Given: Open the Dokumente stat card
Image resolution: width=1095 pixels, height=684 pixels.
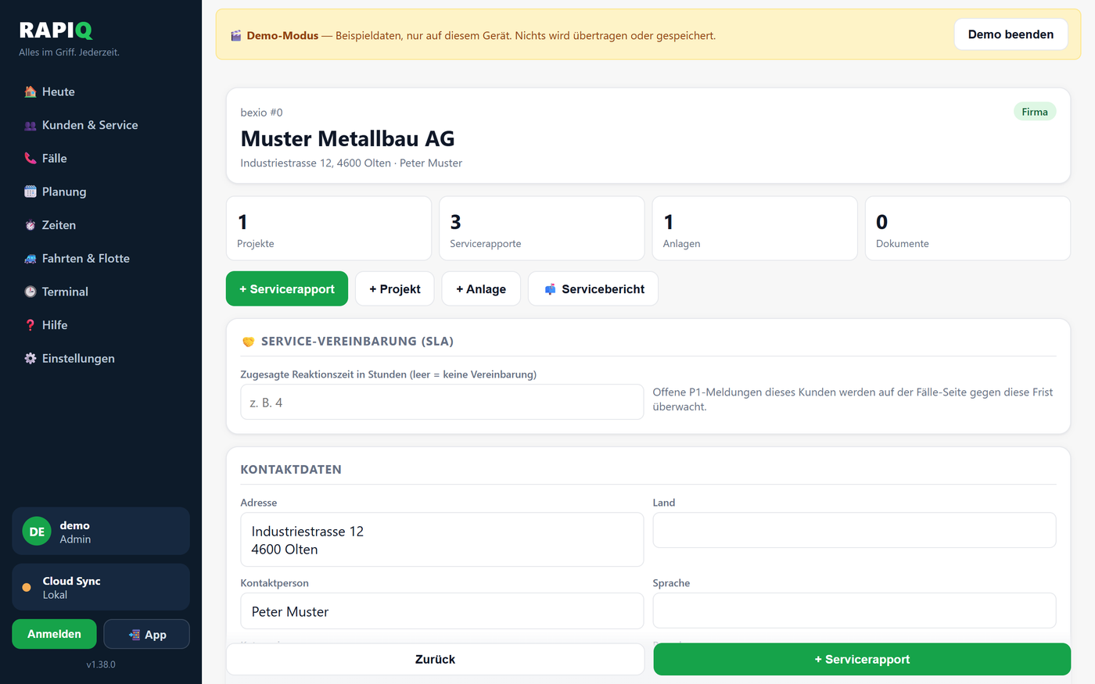Looking at the screenshot, I should tap(968, 228).
